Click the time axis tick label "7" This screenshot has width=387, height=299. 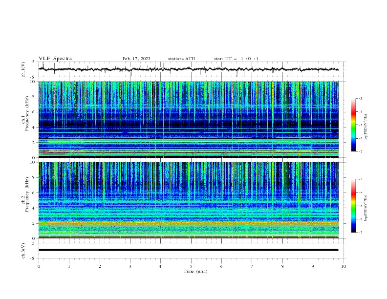click(x=252, y=266)
